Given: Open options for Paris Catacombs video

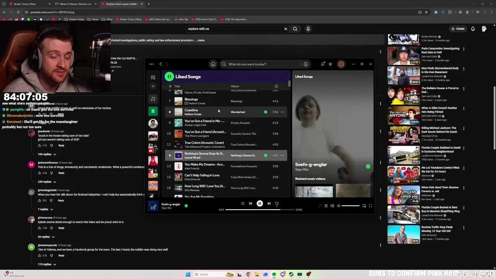Looking at the screenshot, I should coord(463,49).
